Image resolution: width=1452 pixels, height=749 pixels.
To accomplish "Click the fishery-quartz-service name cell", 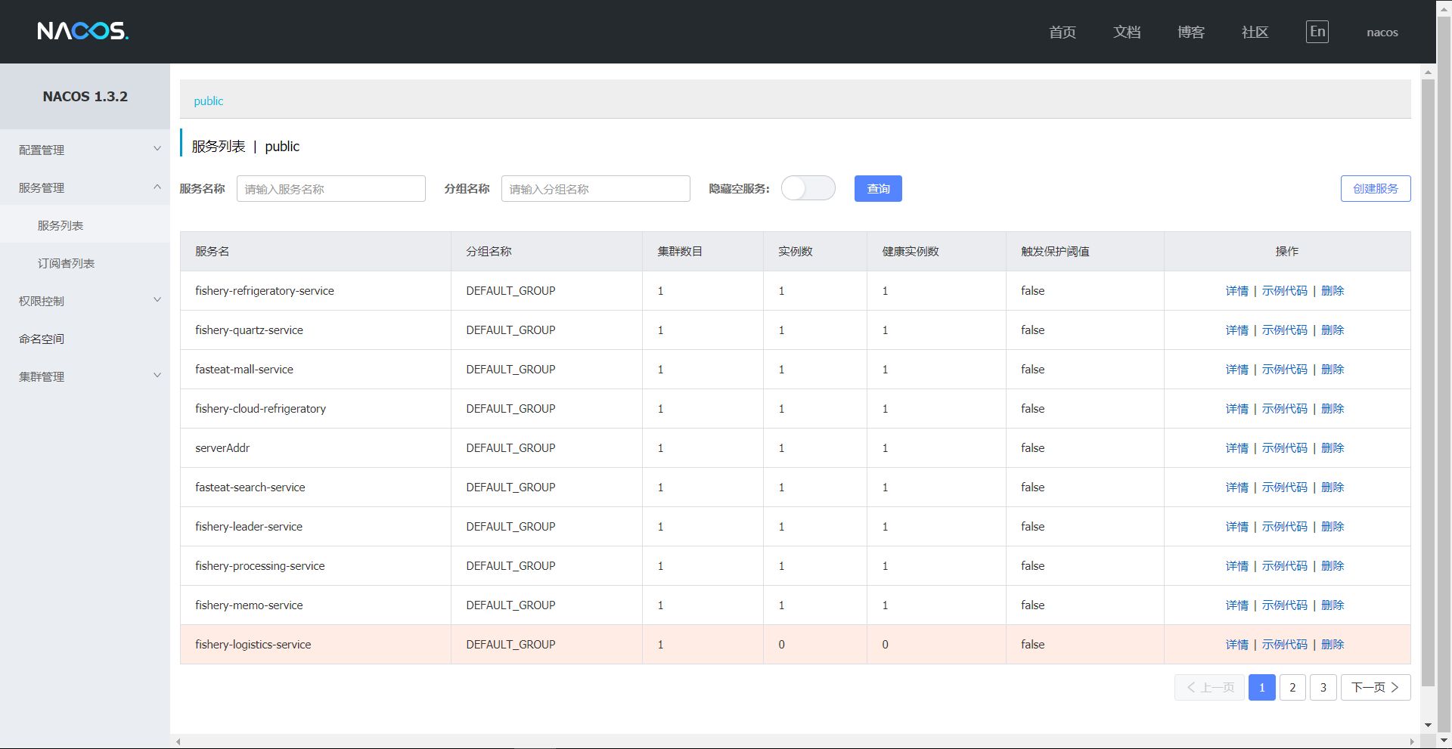I will [315, 330].
